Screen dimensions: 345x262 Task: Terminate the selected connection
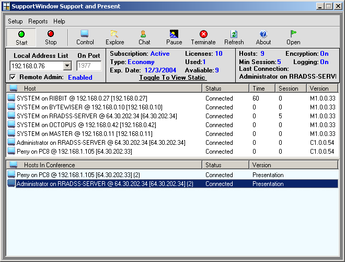point(203,38)
